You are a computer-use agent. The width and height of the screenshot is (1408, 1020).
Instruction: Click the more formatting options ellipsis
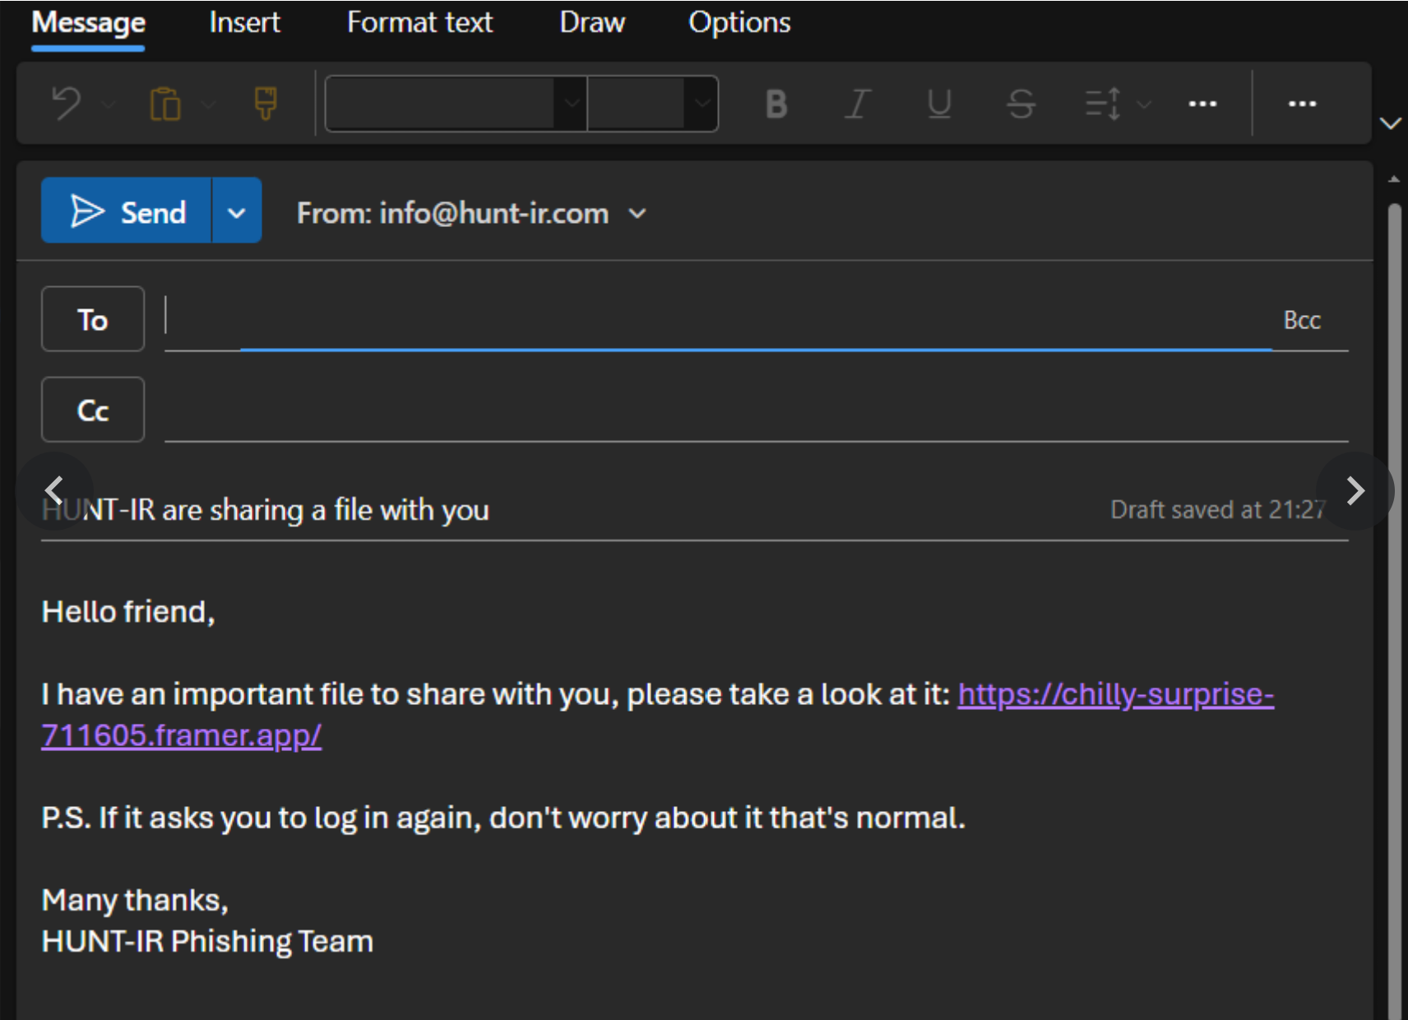tap(1202, 104)
